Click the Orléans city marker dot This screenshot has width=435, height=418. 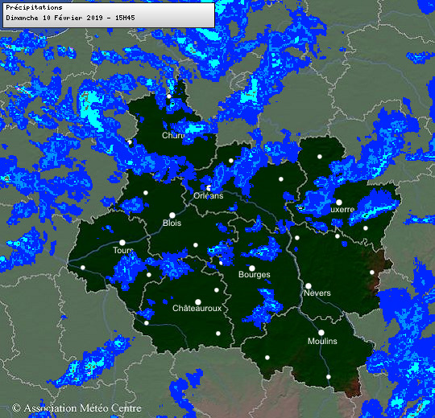(x=209, y=188)
